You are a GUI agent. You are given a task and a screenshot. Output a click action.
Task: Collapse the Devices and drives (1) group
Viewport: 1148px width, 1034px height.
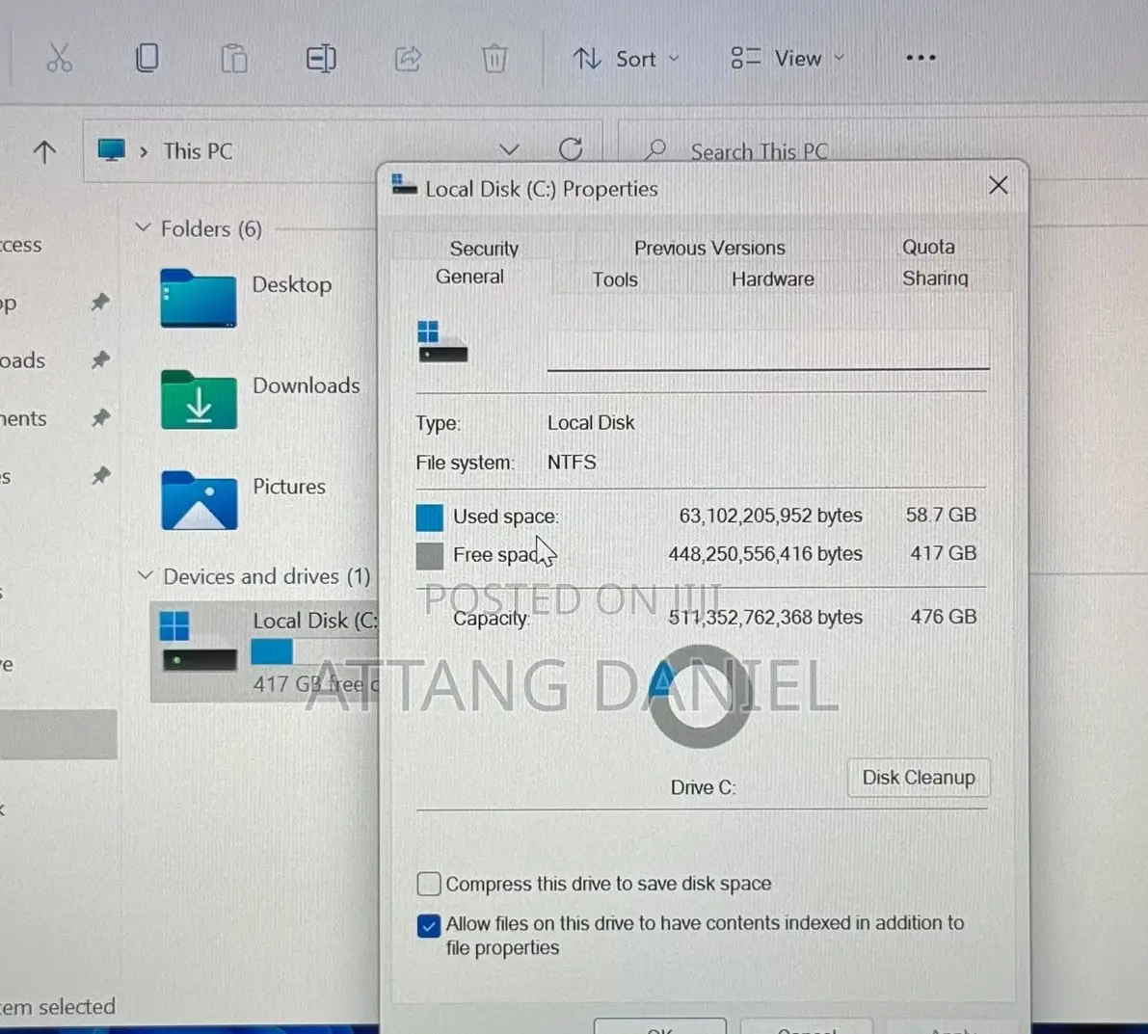point(145,575)
